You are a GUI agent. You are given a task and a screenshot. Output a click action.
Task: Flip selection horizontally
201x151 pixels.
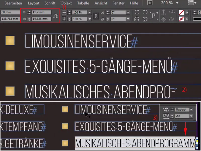click(x=137, y=19)
